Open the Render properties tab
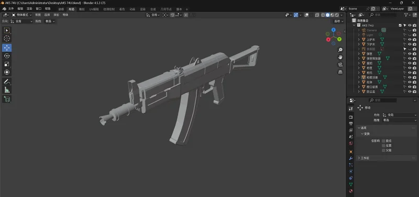Screen dimensions: 419x197 coord(351,117)
